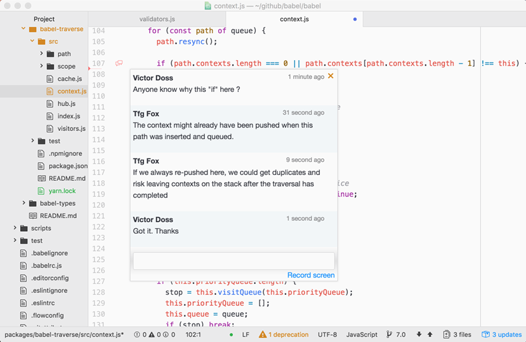Viewport: 526px width, 342px height.
Task: Click the comment reply input field
Action: tap(233, 260)
